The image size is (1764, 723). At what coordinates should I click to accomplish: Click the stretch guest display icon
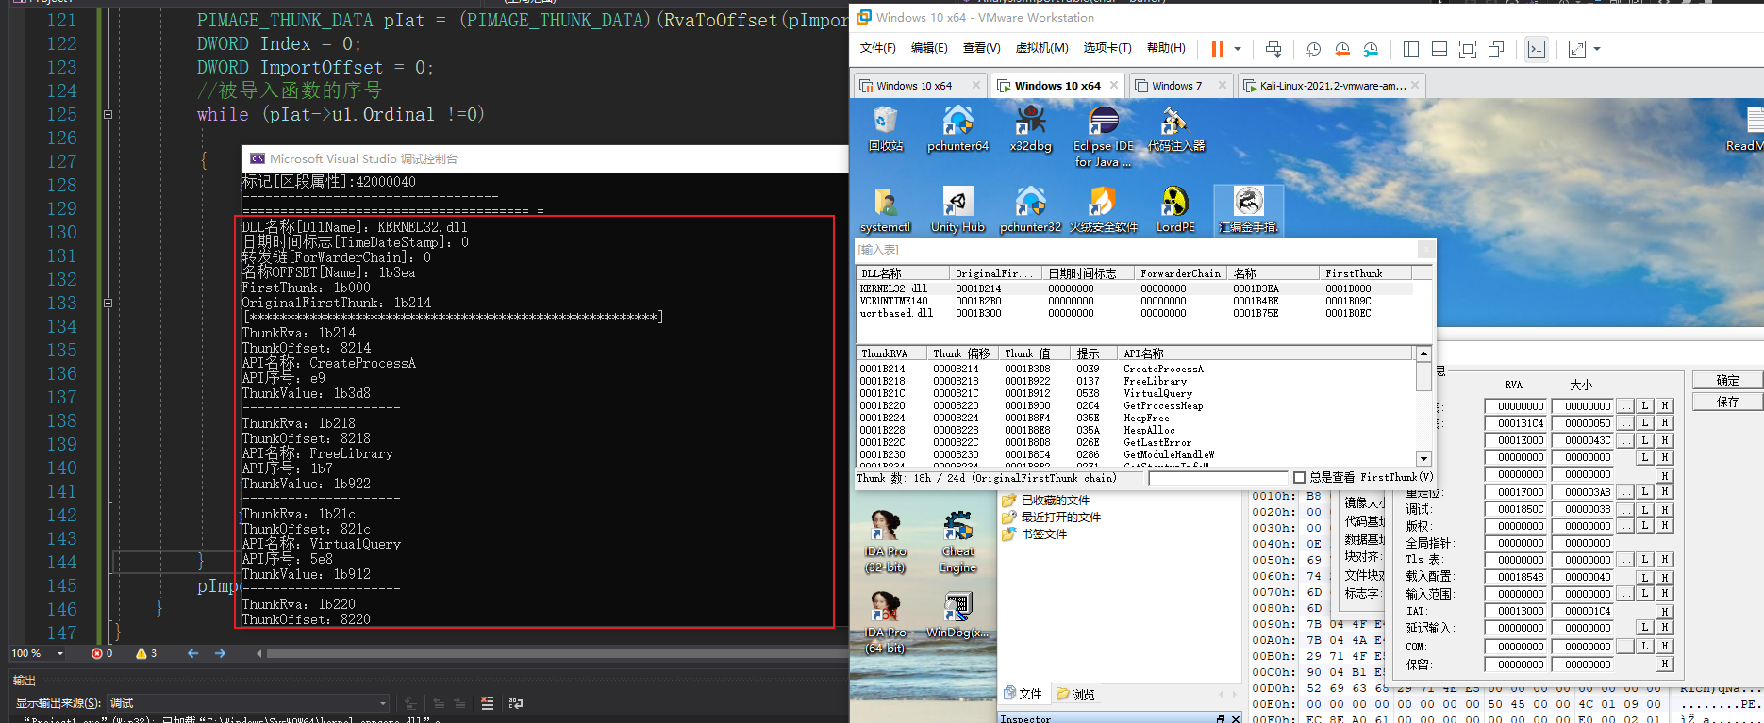click(1577, 49)
